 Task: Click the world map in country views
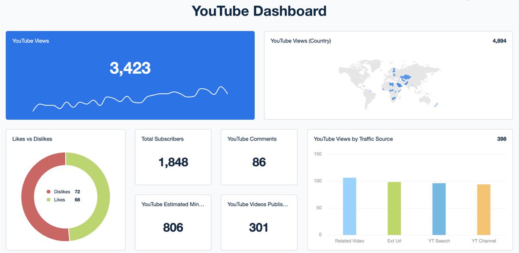tap(389, 85)
